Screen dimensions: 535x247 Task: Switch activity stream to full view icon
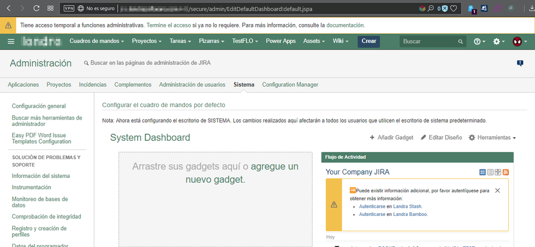[483, 172]
